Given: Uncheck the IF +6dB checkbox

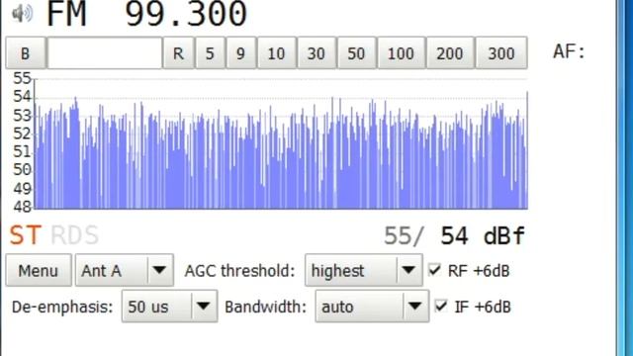Looking at the screenshot, I should (x=441, y=306).
